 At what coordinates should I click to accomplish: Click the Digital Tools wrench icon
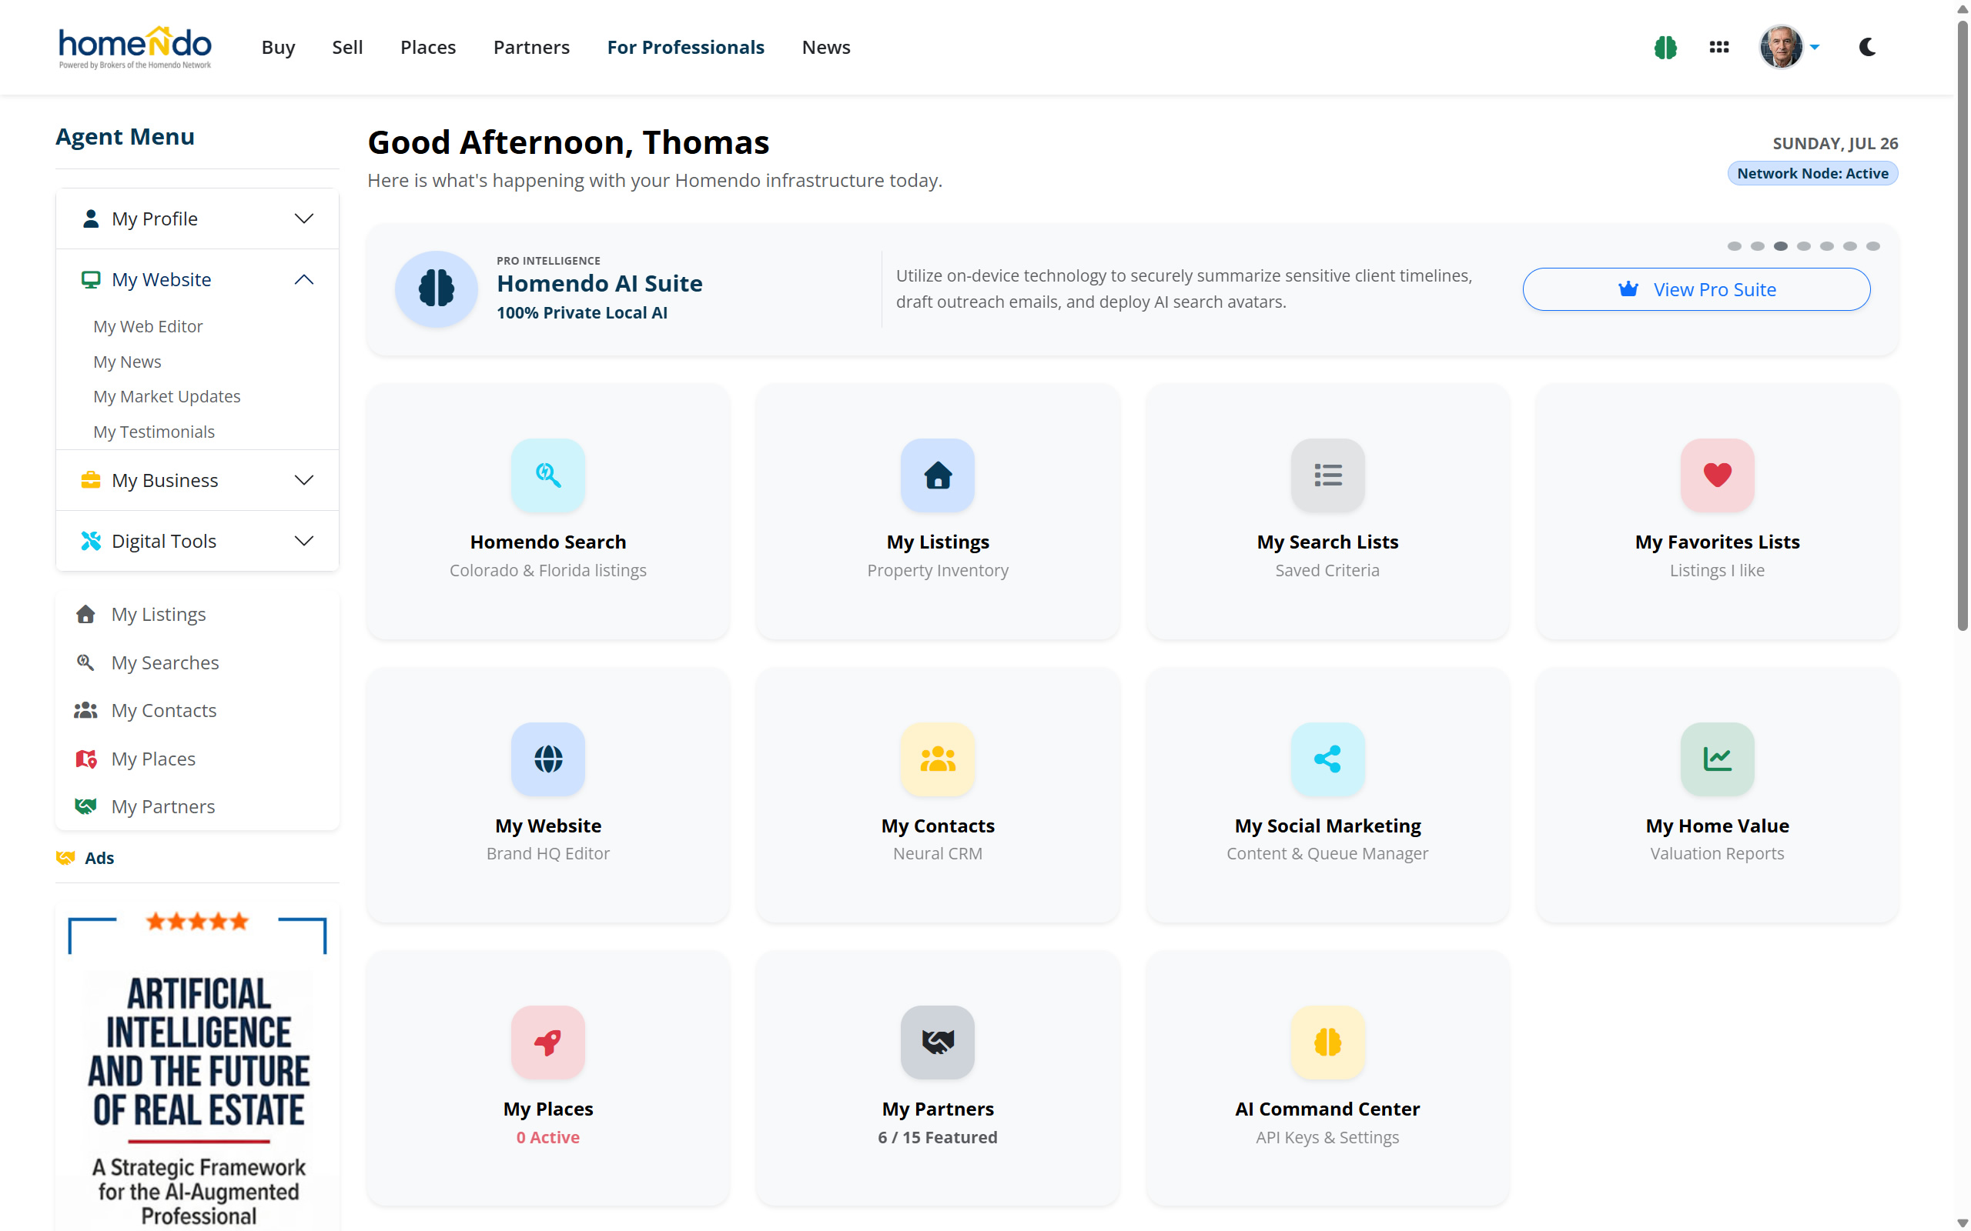[x=90, y=542]
